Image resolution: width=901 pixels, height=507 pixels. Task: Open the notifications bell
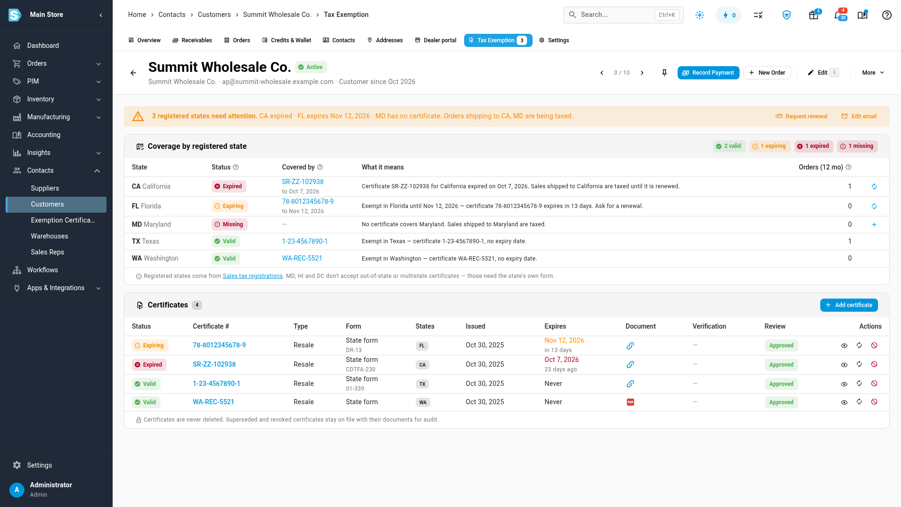(x=839, y=15)
